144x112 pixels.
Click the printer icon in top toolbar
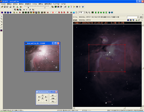click(10, 7)
